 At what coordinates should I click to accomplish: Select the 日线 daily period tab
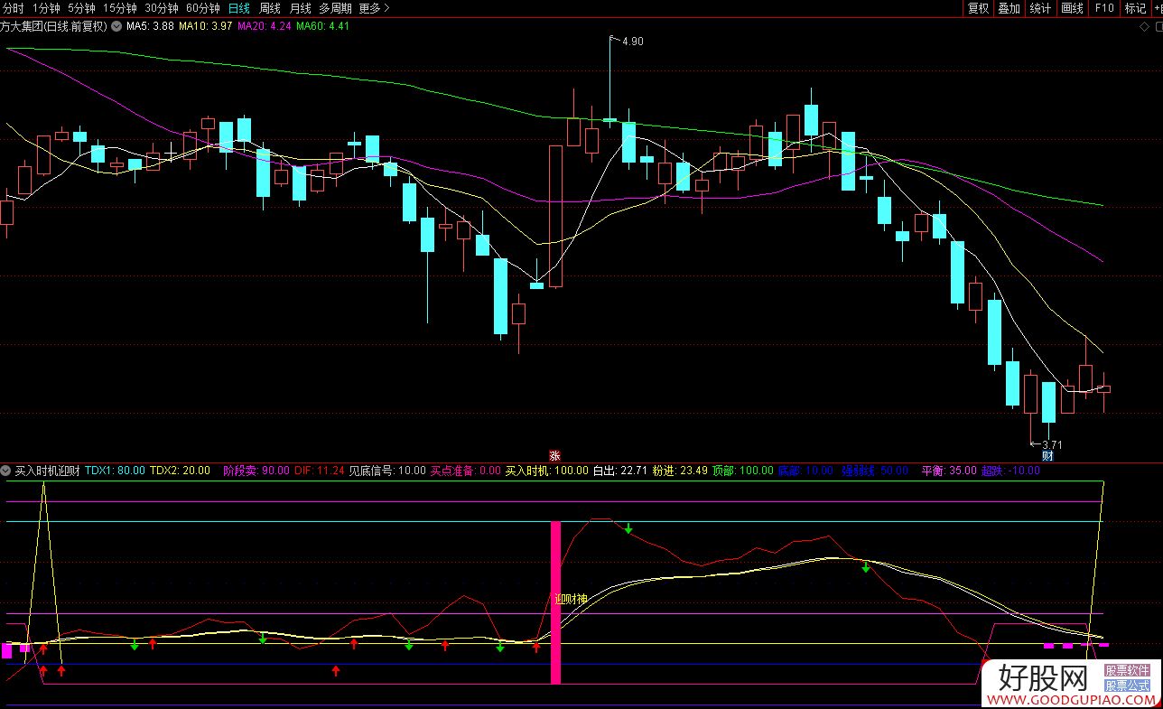coord(239,8)
